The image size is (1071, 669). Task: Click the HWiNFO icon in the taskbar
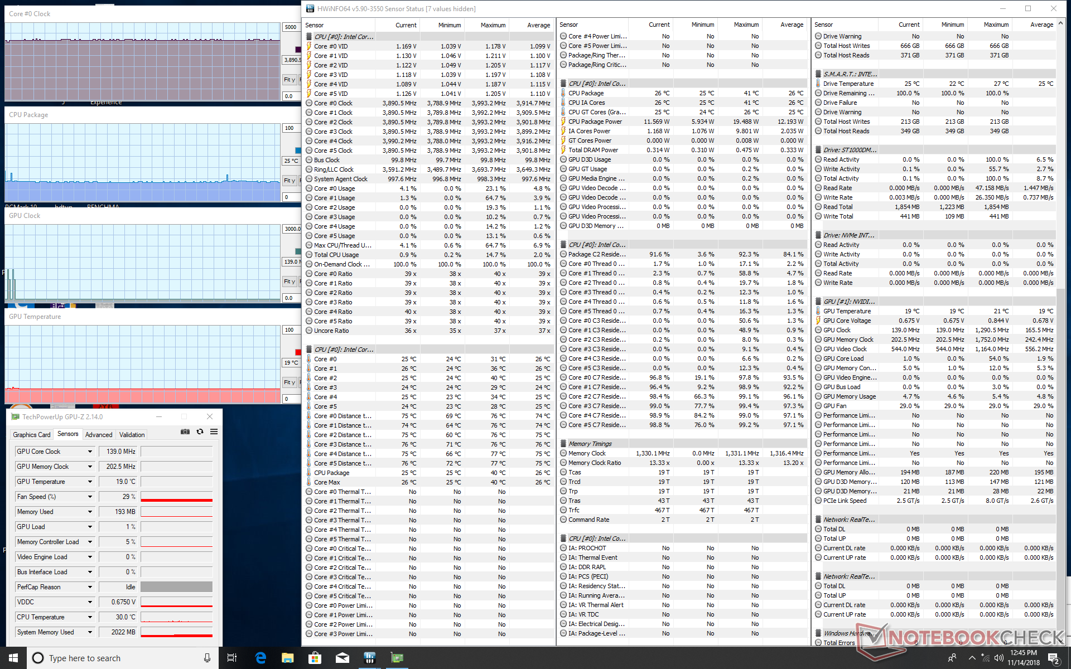(x=369, y=658)
